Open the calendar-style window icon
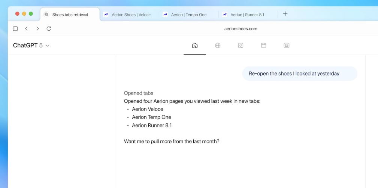The image size is (378, 188). coord(263,46)
